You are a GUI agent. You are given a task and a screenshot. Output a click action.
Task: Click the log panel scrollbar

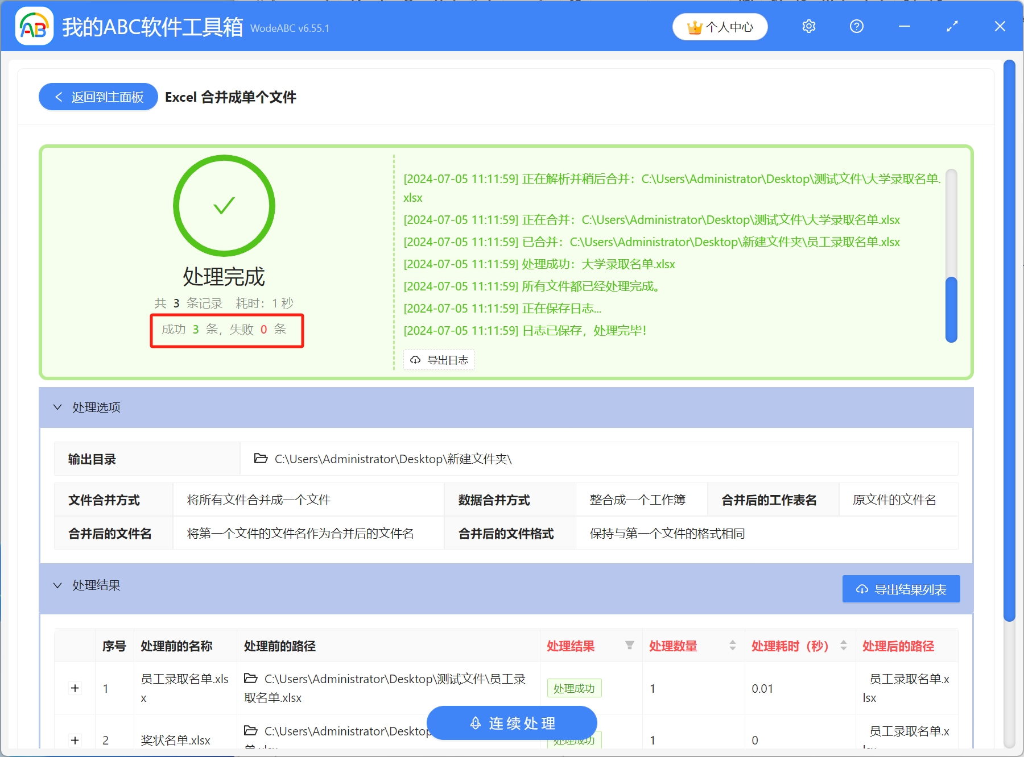951,309
